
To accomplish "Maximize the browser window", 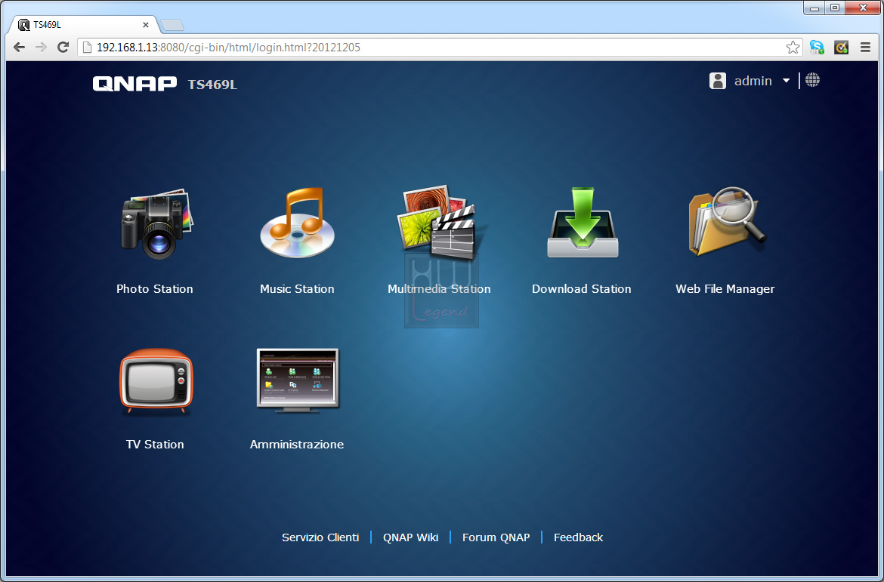I will (835, 8).
